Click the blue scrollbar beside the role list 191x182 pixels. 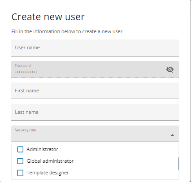click(x=178, y=164)
